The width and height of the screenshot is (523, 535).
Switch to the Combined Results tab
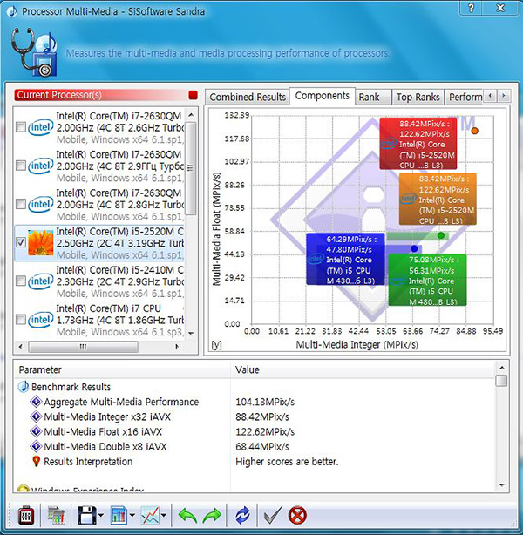point(248,98)
